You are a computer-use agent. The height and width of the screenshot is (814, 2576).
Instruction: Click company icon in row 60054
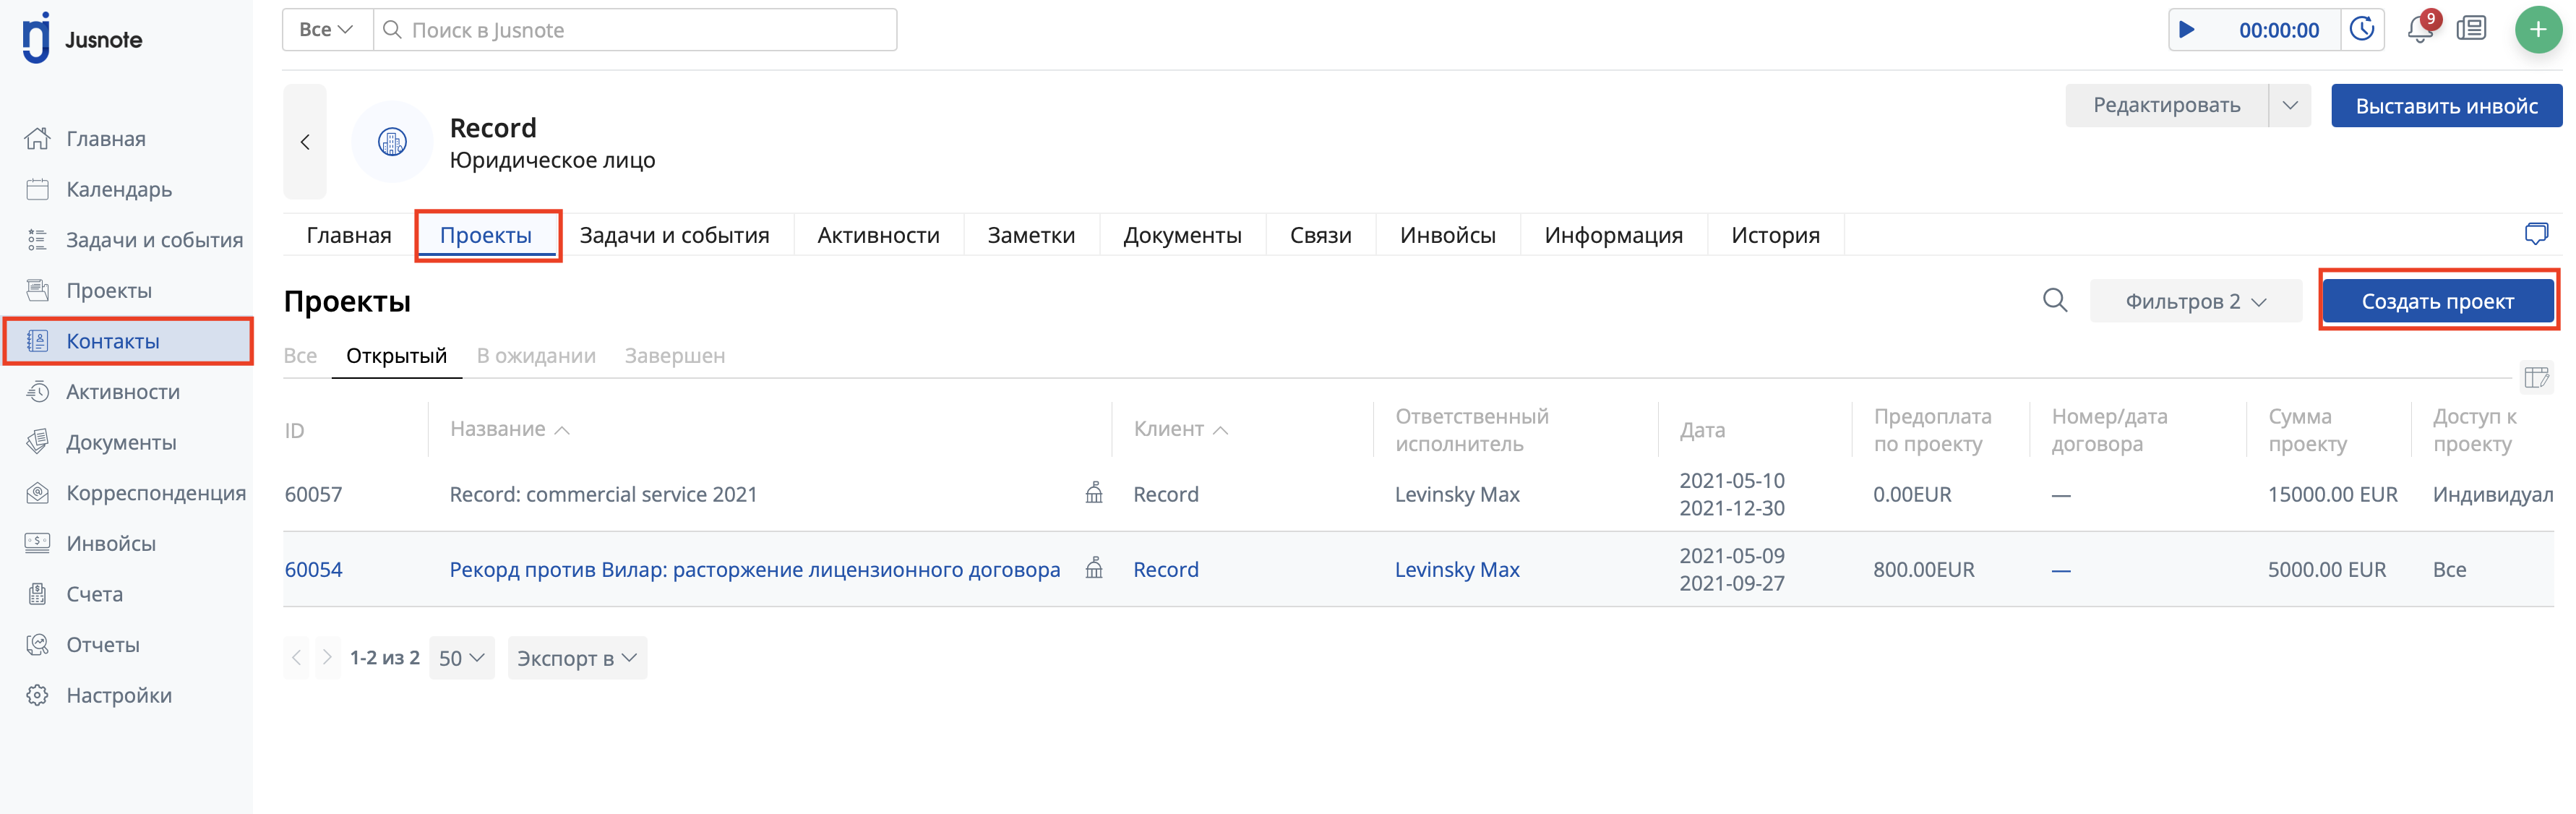1094,568
